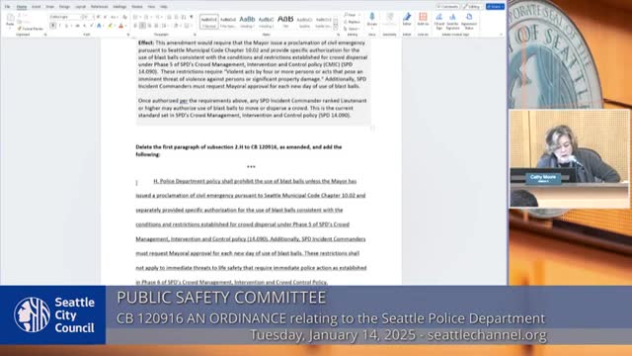Activate the Format Painter tool
This screenshot has width=632, height=356.
point(31,29)
